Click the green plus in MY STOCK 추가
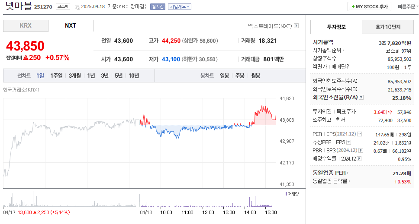The image size is (419, 224). 353,6
